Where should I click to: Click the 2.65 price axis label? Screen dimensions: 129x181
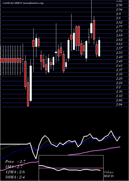tap(119, 40)
